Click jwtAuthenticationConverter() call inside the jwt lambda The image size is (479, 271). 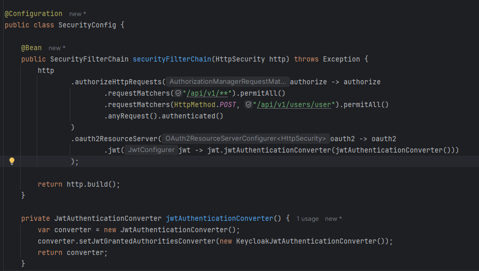pos(393,150)
